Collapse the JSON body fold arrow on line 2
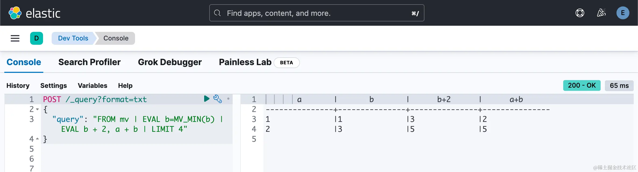 click(37, 109)
